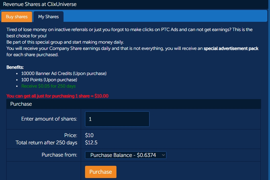The width and height of the screenshot is (270, 180).
Task: Click the chevron arrow on the balance selector
Action: (163, 155)
